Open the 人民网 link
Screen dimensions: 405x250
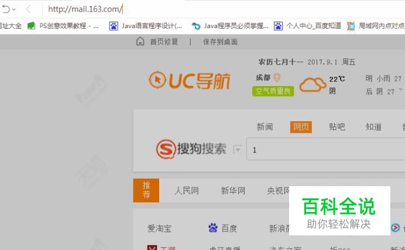(187, 191)
